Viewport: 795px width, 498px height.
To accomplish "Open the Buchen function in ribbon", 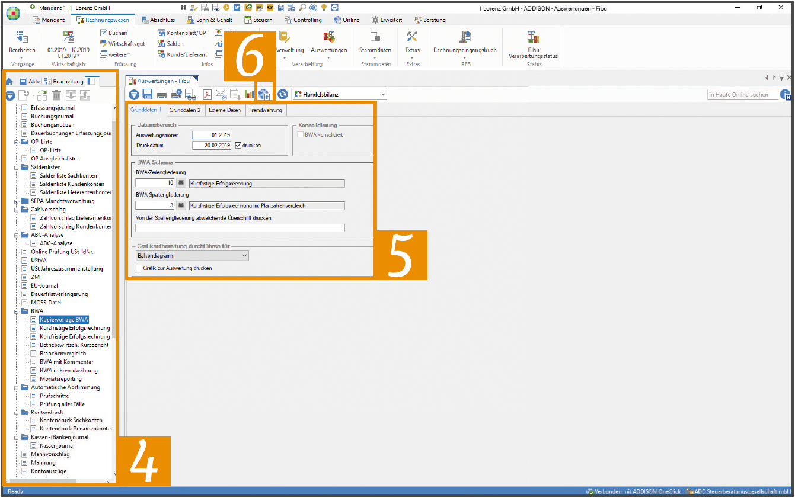I will tap(113, 33).
